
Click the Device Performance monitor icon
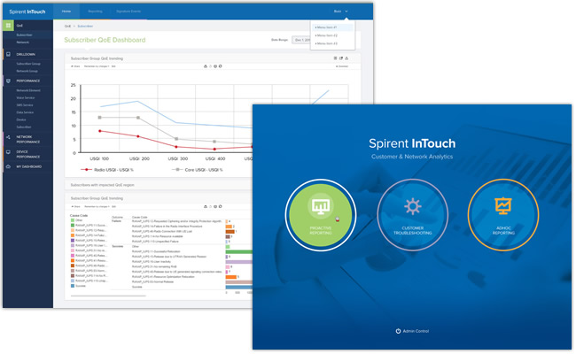point(8,152)
